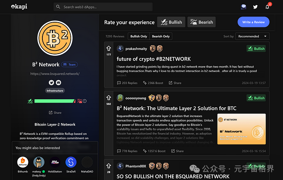Viewport: 283px width, 180px height.
Task: Click the Team badge
Action: (70, 65)
